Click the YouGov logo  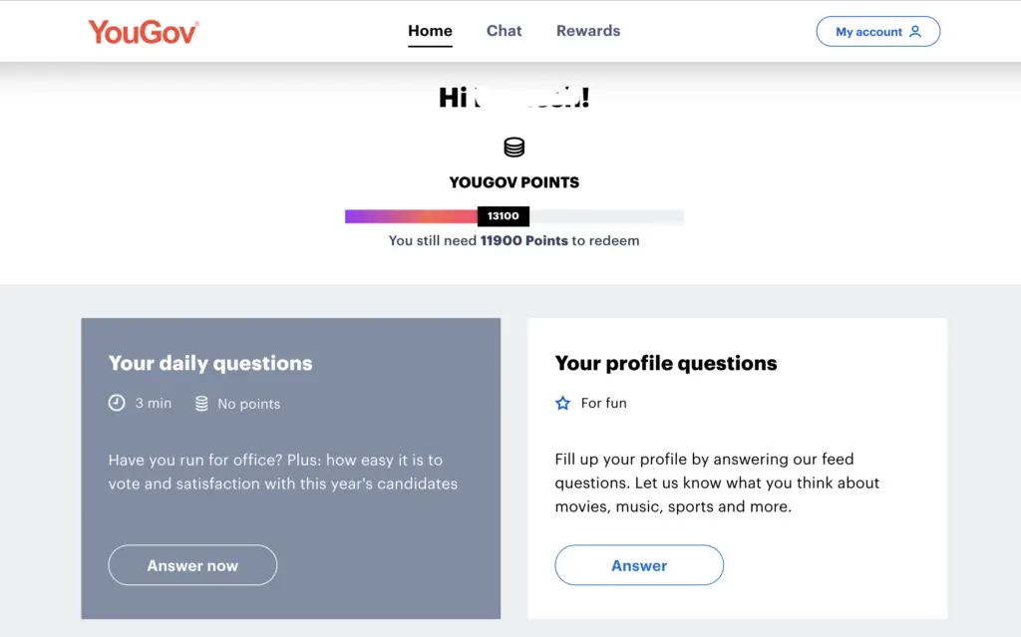[x=144, y=31]
